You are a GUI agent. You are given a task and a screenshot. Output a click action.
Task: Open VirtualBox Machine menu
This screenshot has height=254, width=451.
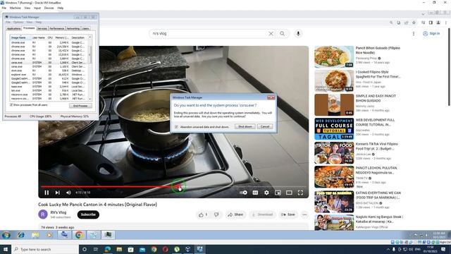(16, 8)
